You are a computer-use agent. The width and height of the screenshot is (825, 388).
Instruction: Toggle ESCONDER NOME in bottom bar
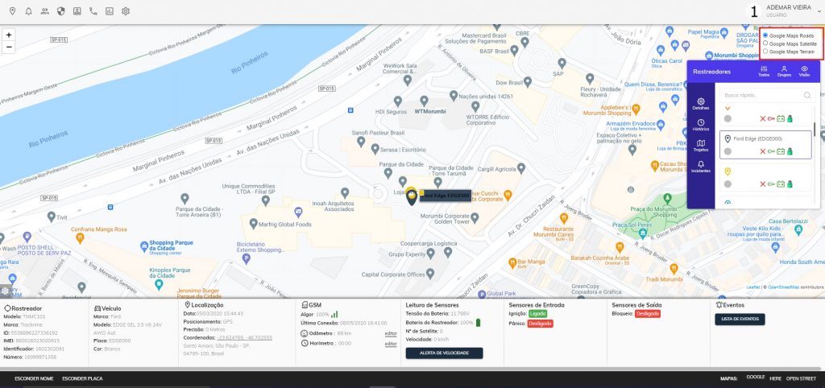(34, 378)
